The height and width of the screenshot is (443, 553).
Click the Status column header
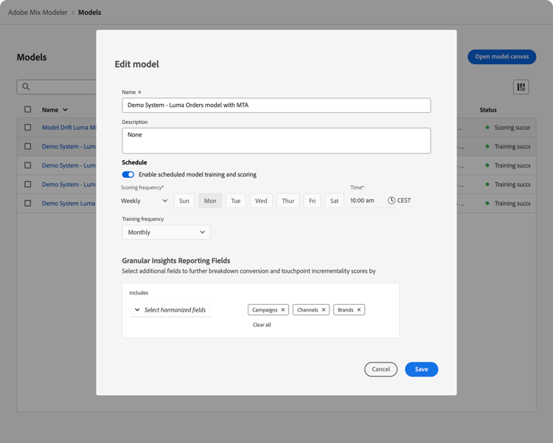click(488, 110)
